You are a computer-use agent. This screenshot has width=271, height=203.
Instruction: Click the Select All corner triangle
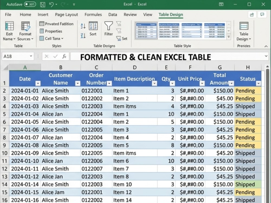5,67
